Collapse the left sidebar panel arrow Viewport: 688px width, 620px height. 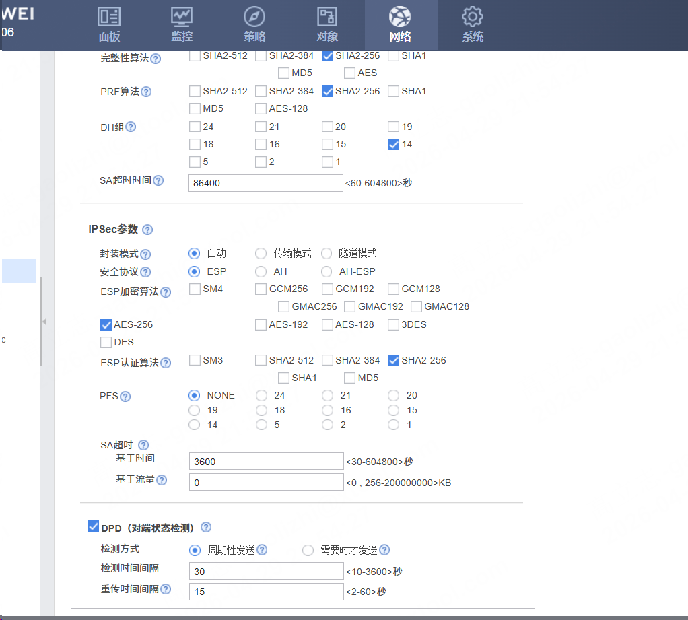pyautogui.click(x=44, y=322)
